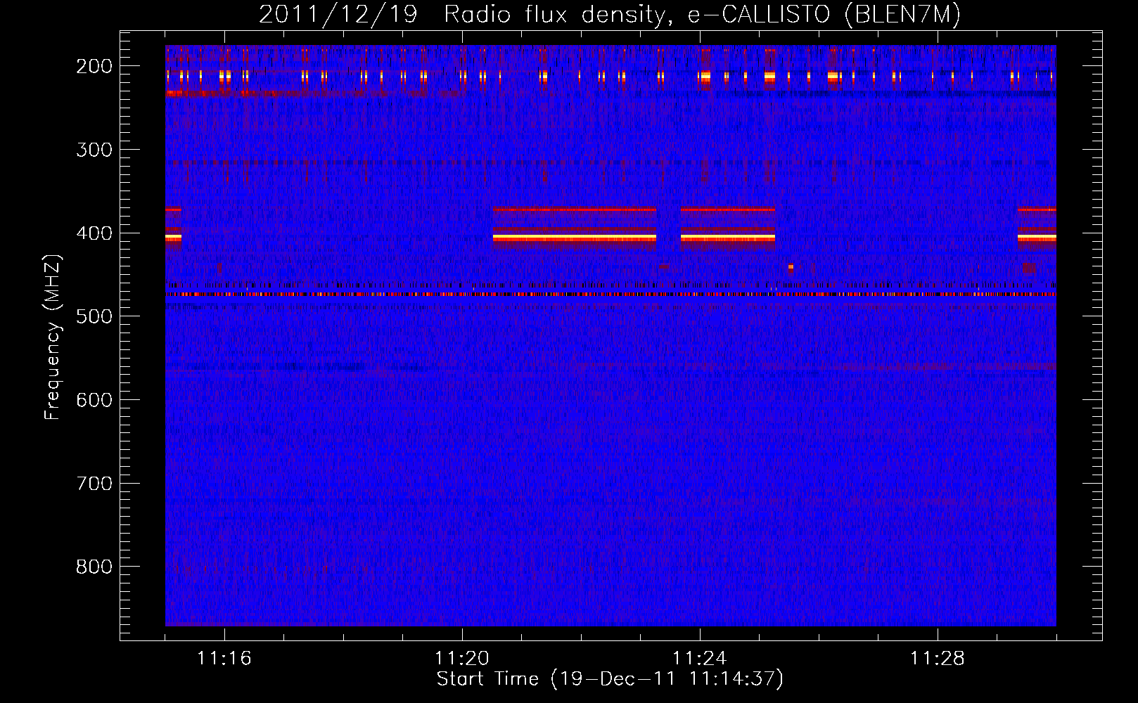
Task: Click the 11:20 time tick label
Action: point(462,658)
